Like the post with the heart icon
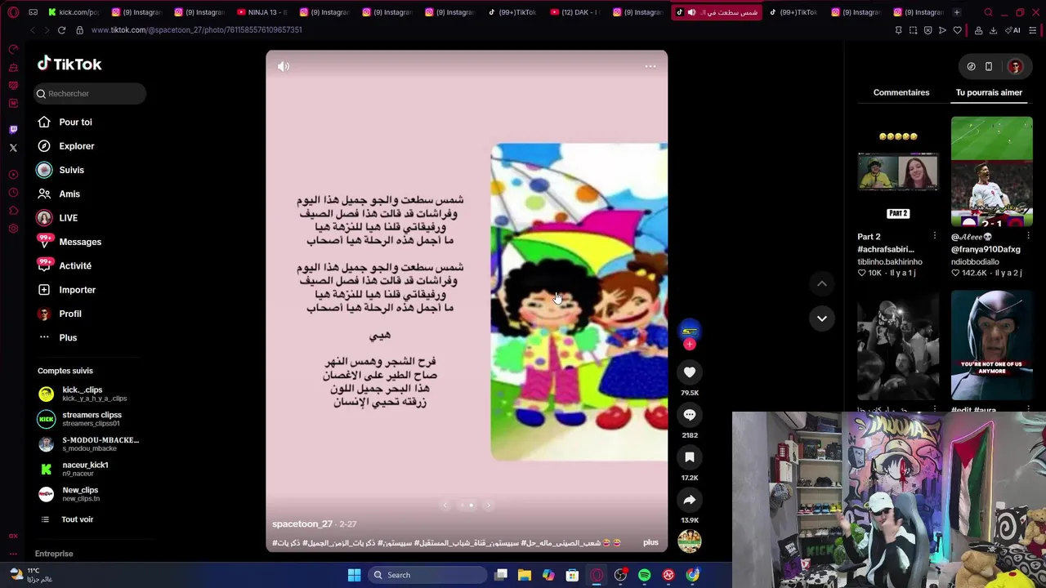The height and width of the screenshot is (588, 1046). tap(690, 372)
